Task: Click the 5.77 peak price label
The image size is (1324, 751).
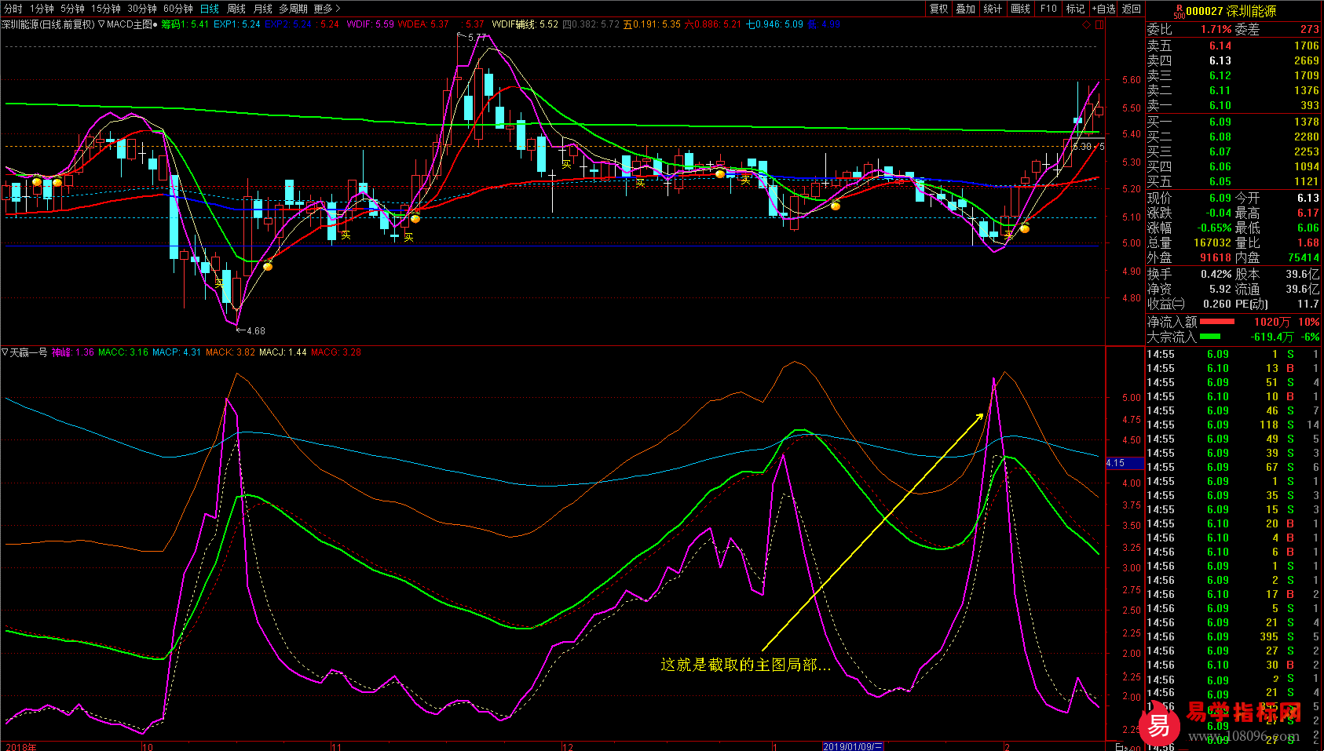Action: click(x=476, y=37)
